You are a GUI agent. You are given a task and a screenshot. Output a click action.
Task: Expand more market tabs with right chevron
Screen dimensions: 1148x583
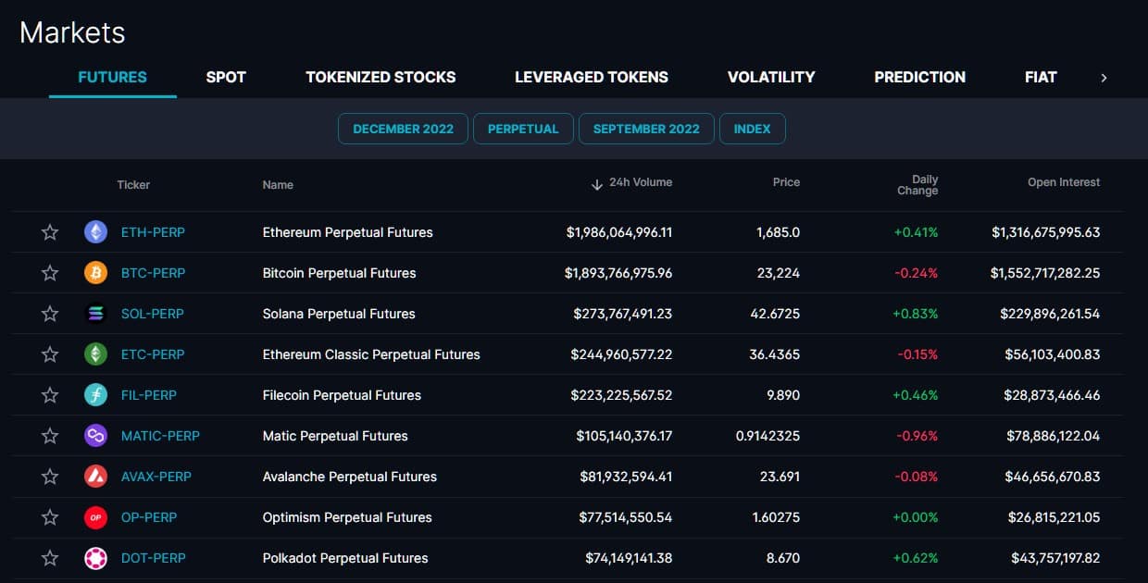pos(1104,78)
